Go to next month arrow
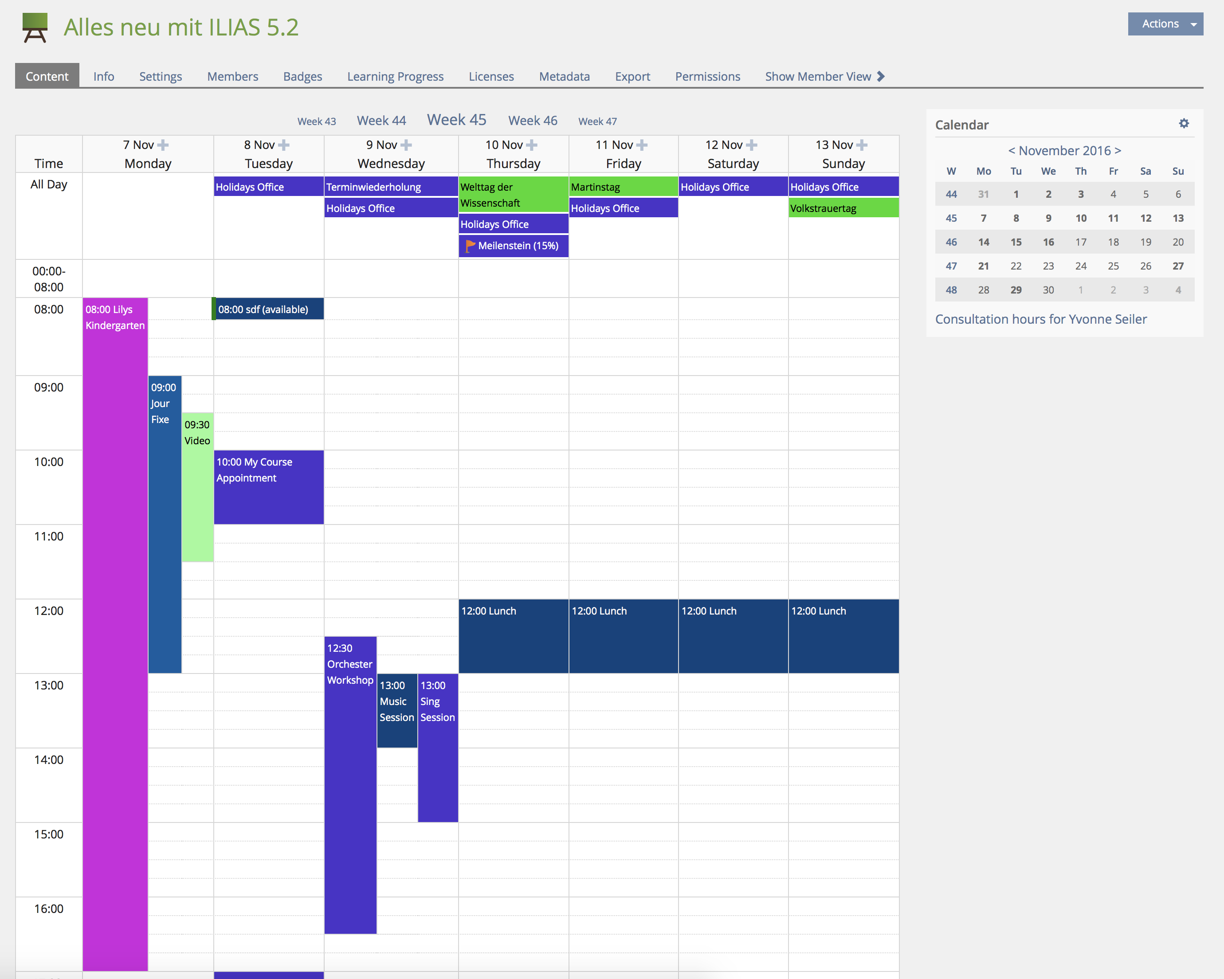Screen dimensions: 1224x979 point(1118,150)
